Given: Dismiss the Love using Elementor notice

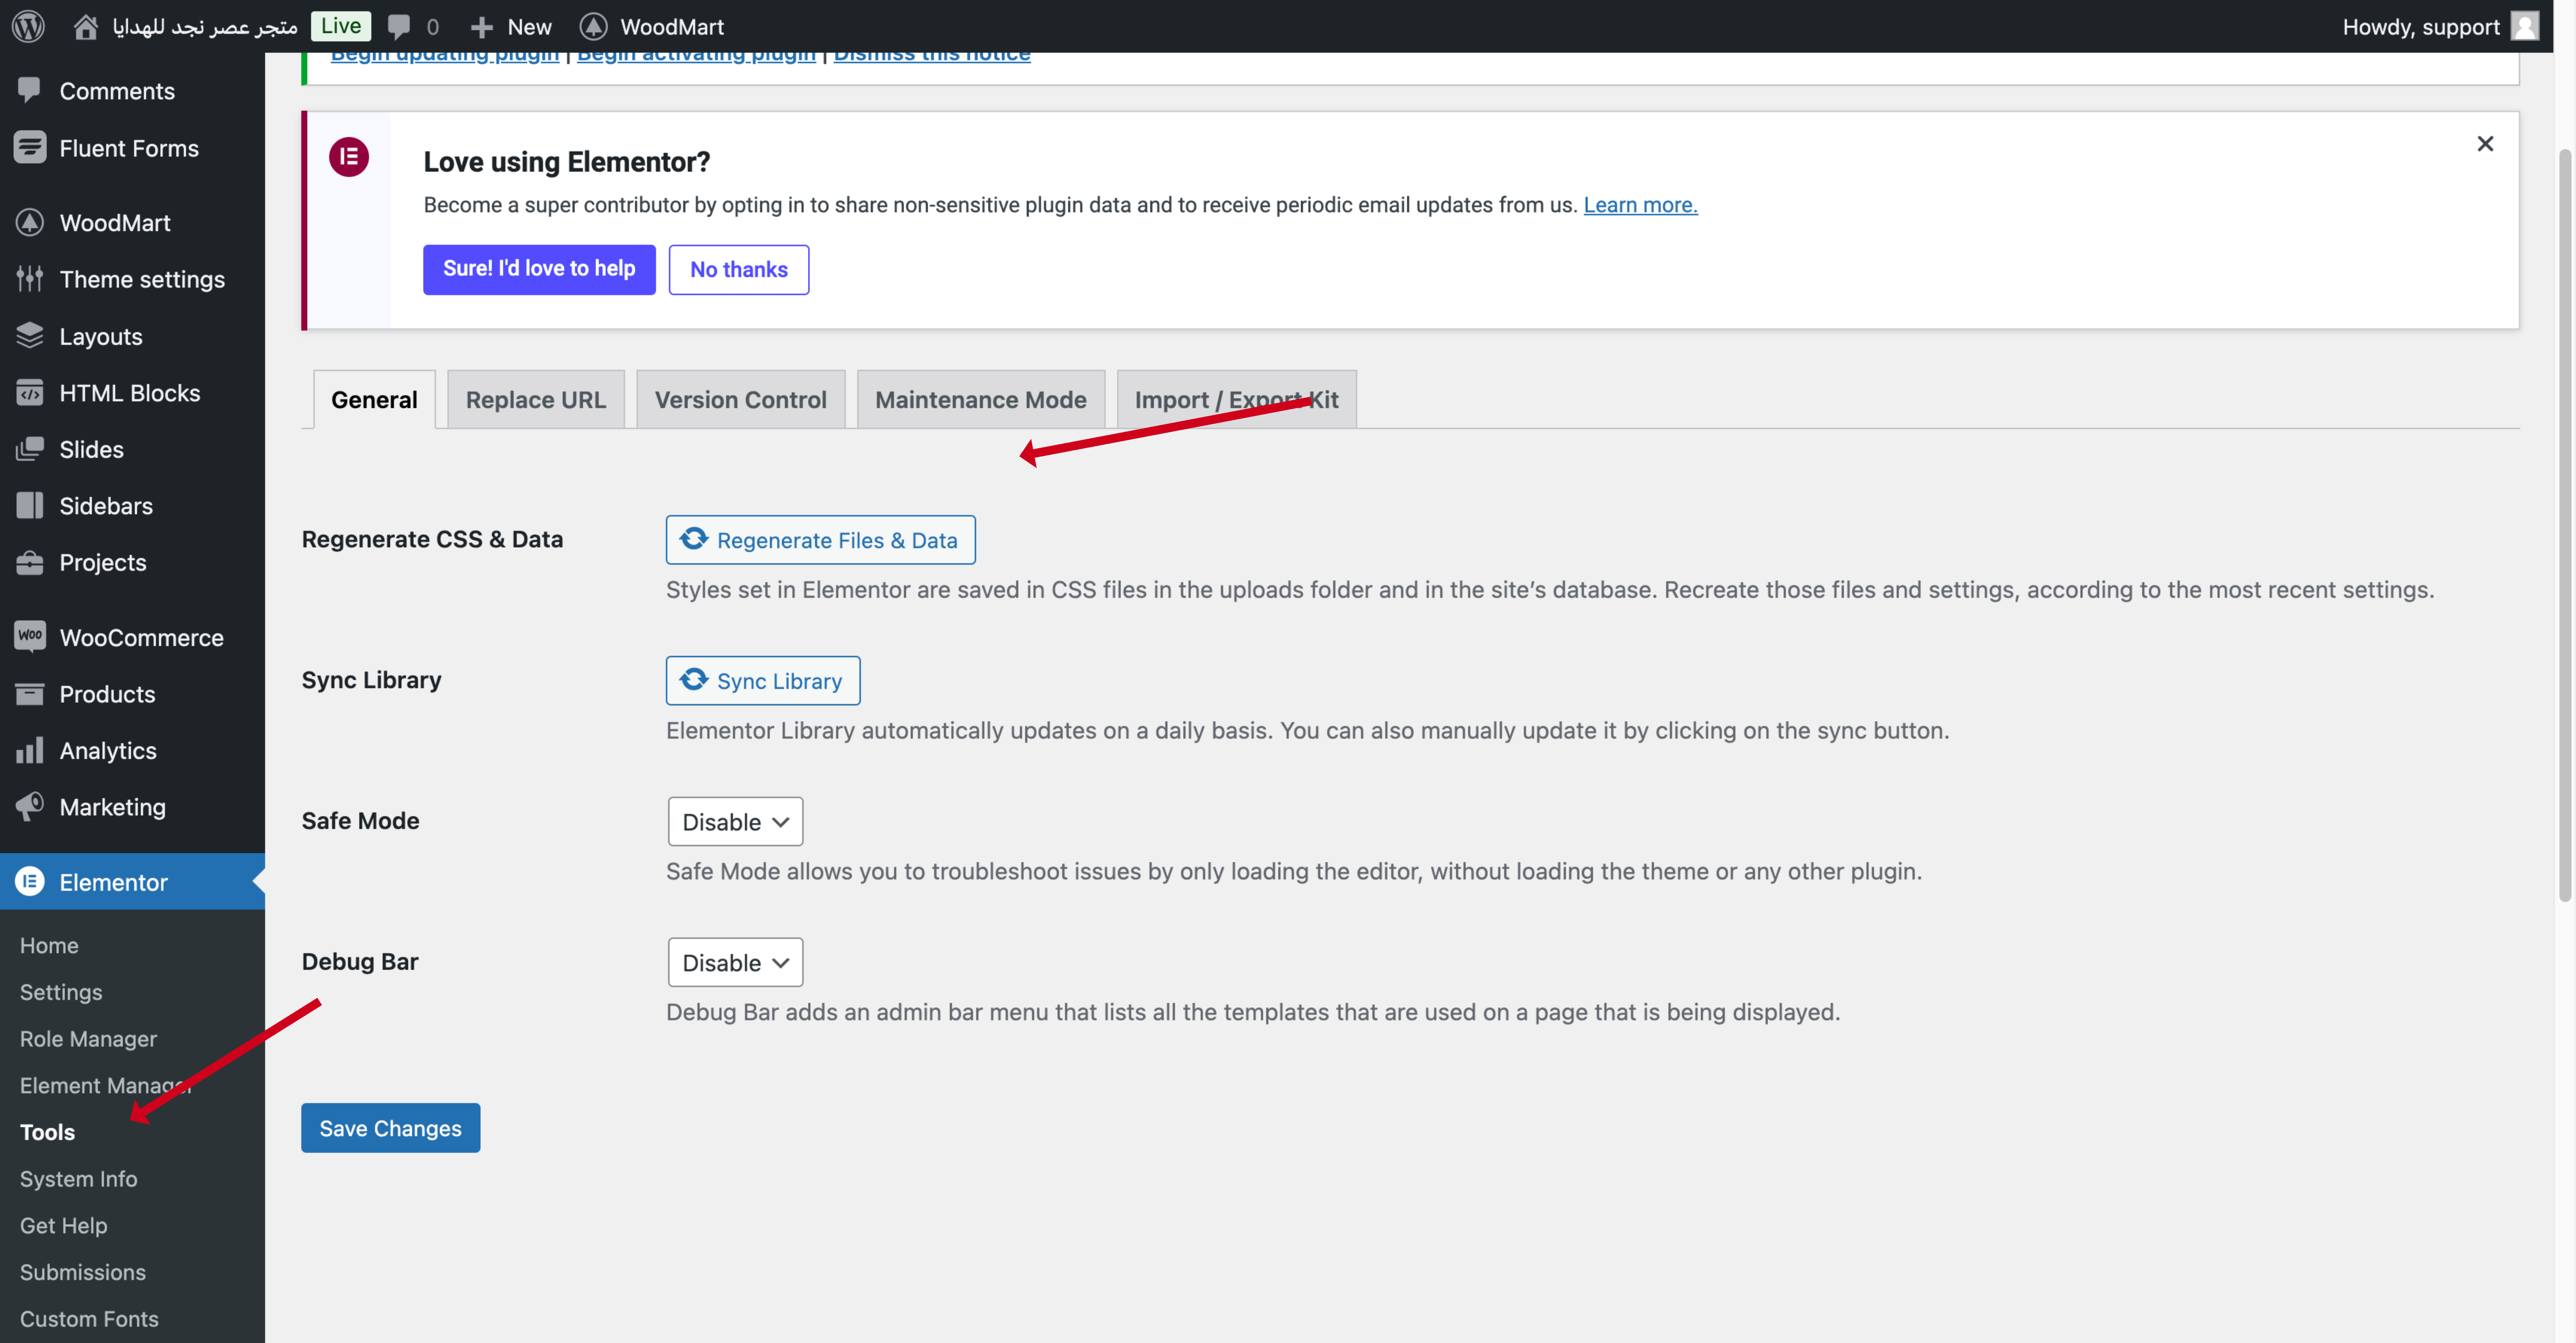Looking at the screenshot, I should coord(2485,144).
